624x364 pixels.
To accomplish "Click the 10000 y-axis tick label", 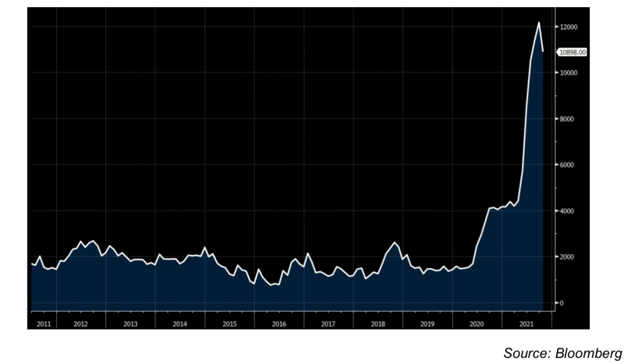I will (567, 73).
